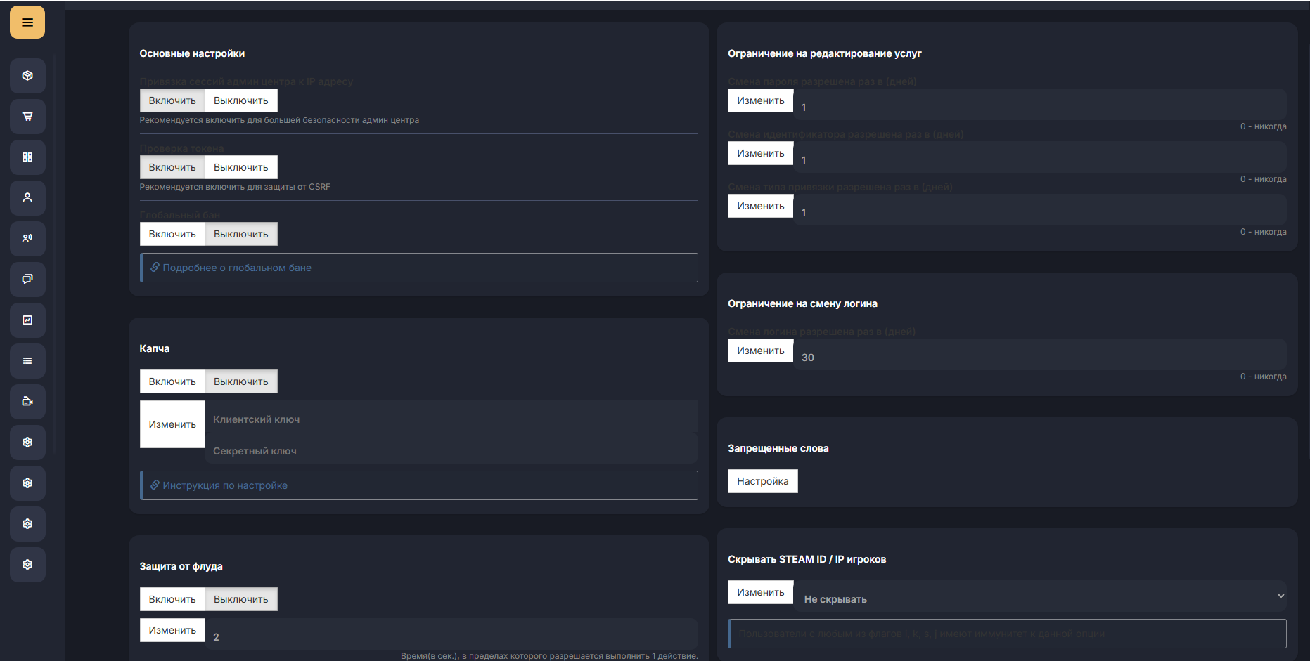Open 'Подробнее о глобальном бане' link
The image size is (1310, 661).
click(x=237, y=268)
